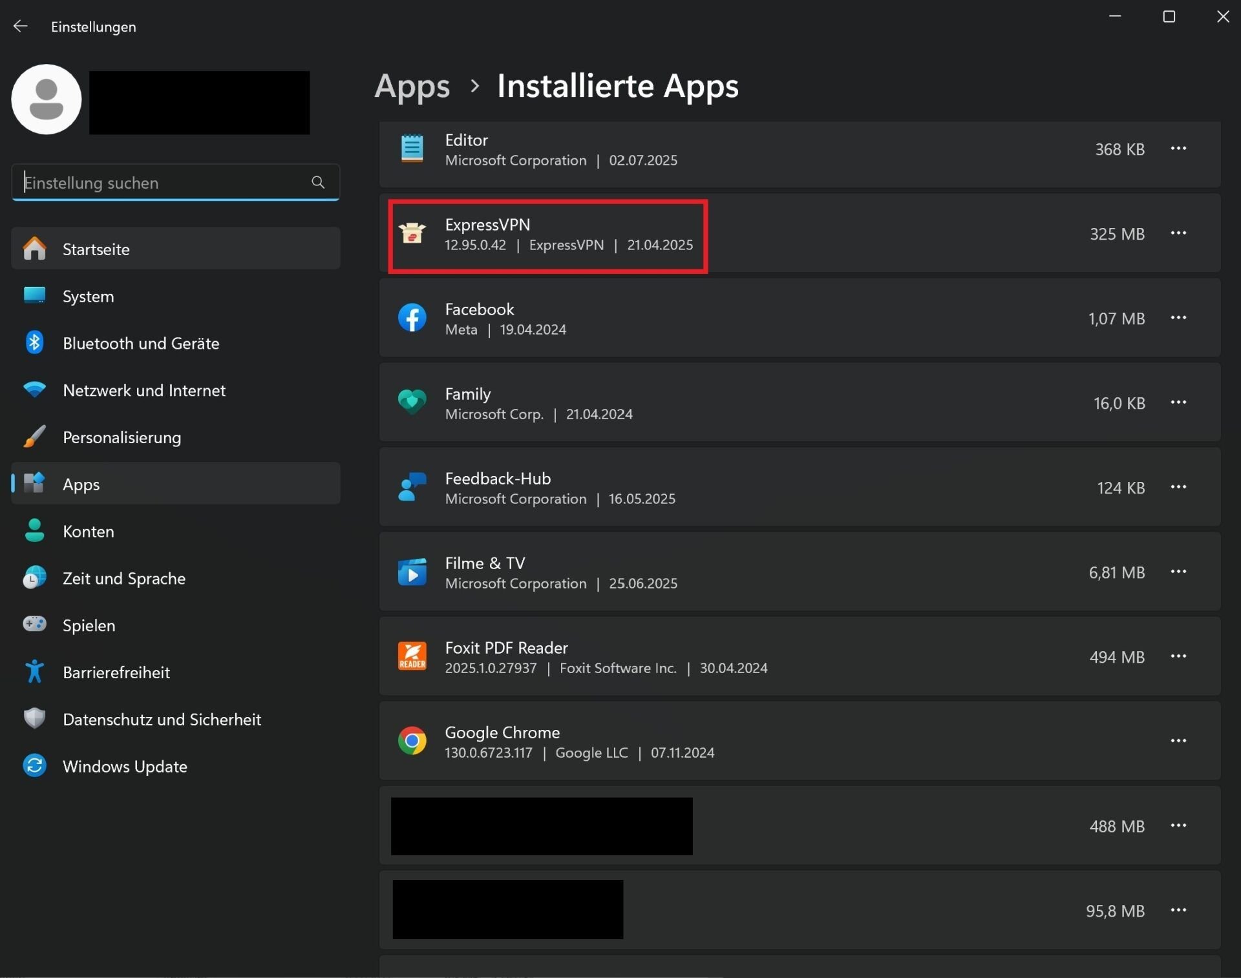
Task: Click the 325 MB size value
Action: click(1117, 234)
